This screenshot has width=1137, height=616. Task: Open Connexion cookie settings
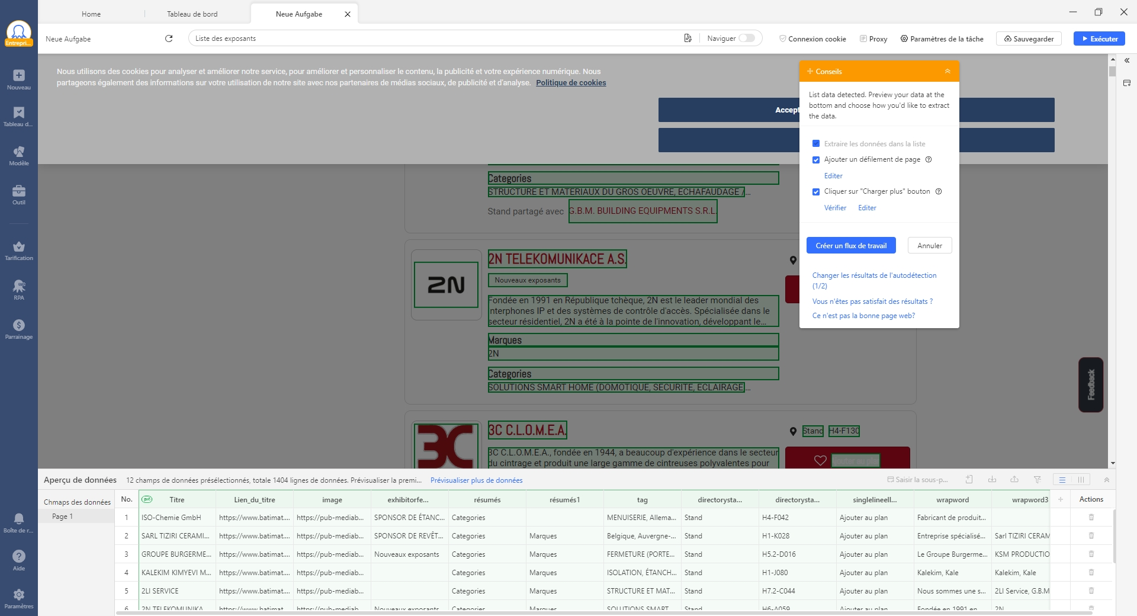pos(812,39)
